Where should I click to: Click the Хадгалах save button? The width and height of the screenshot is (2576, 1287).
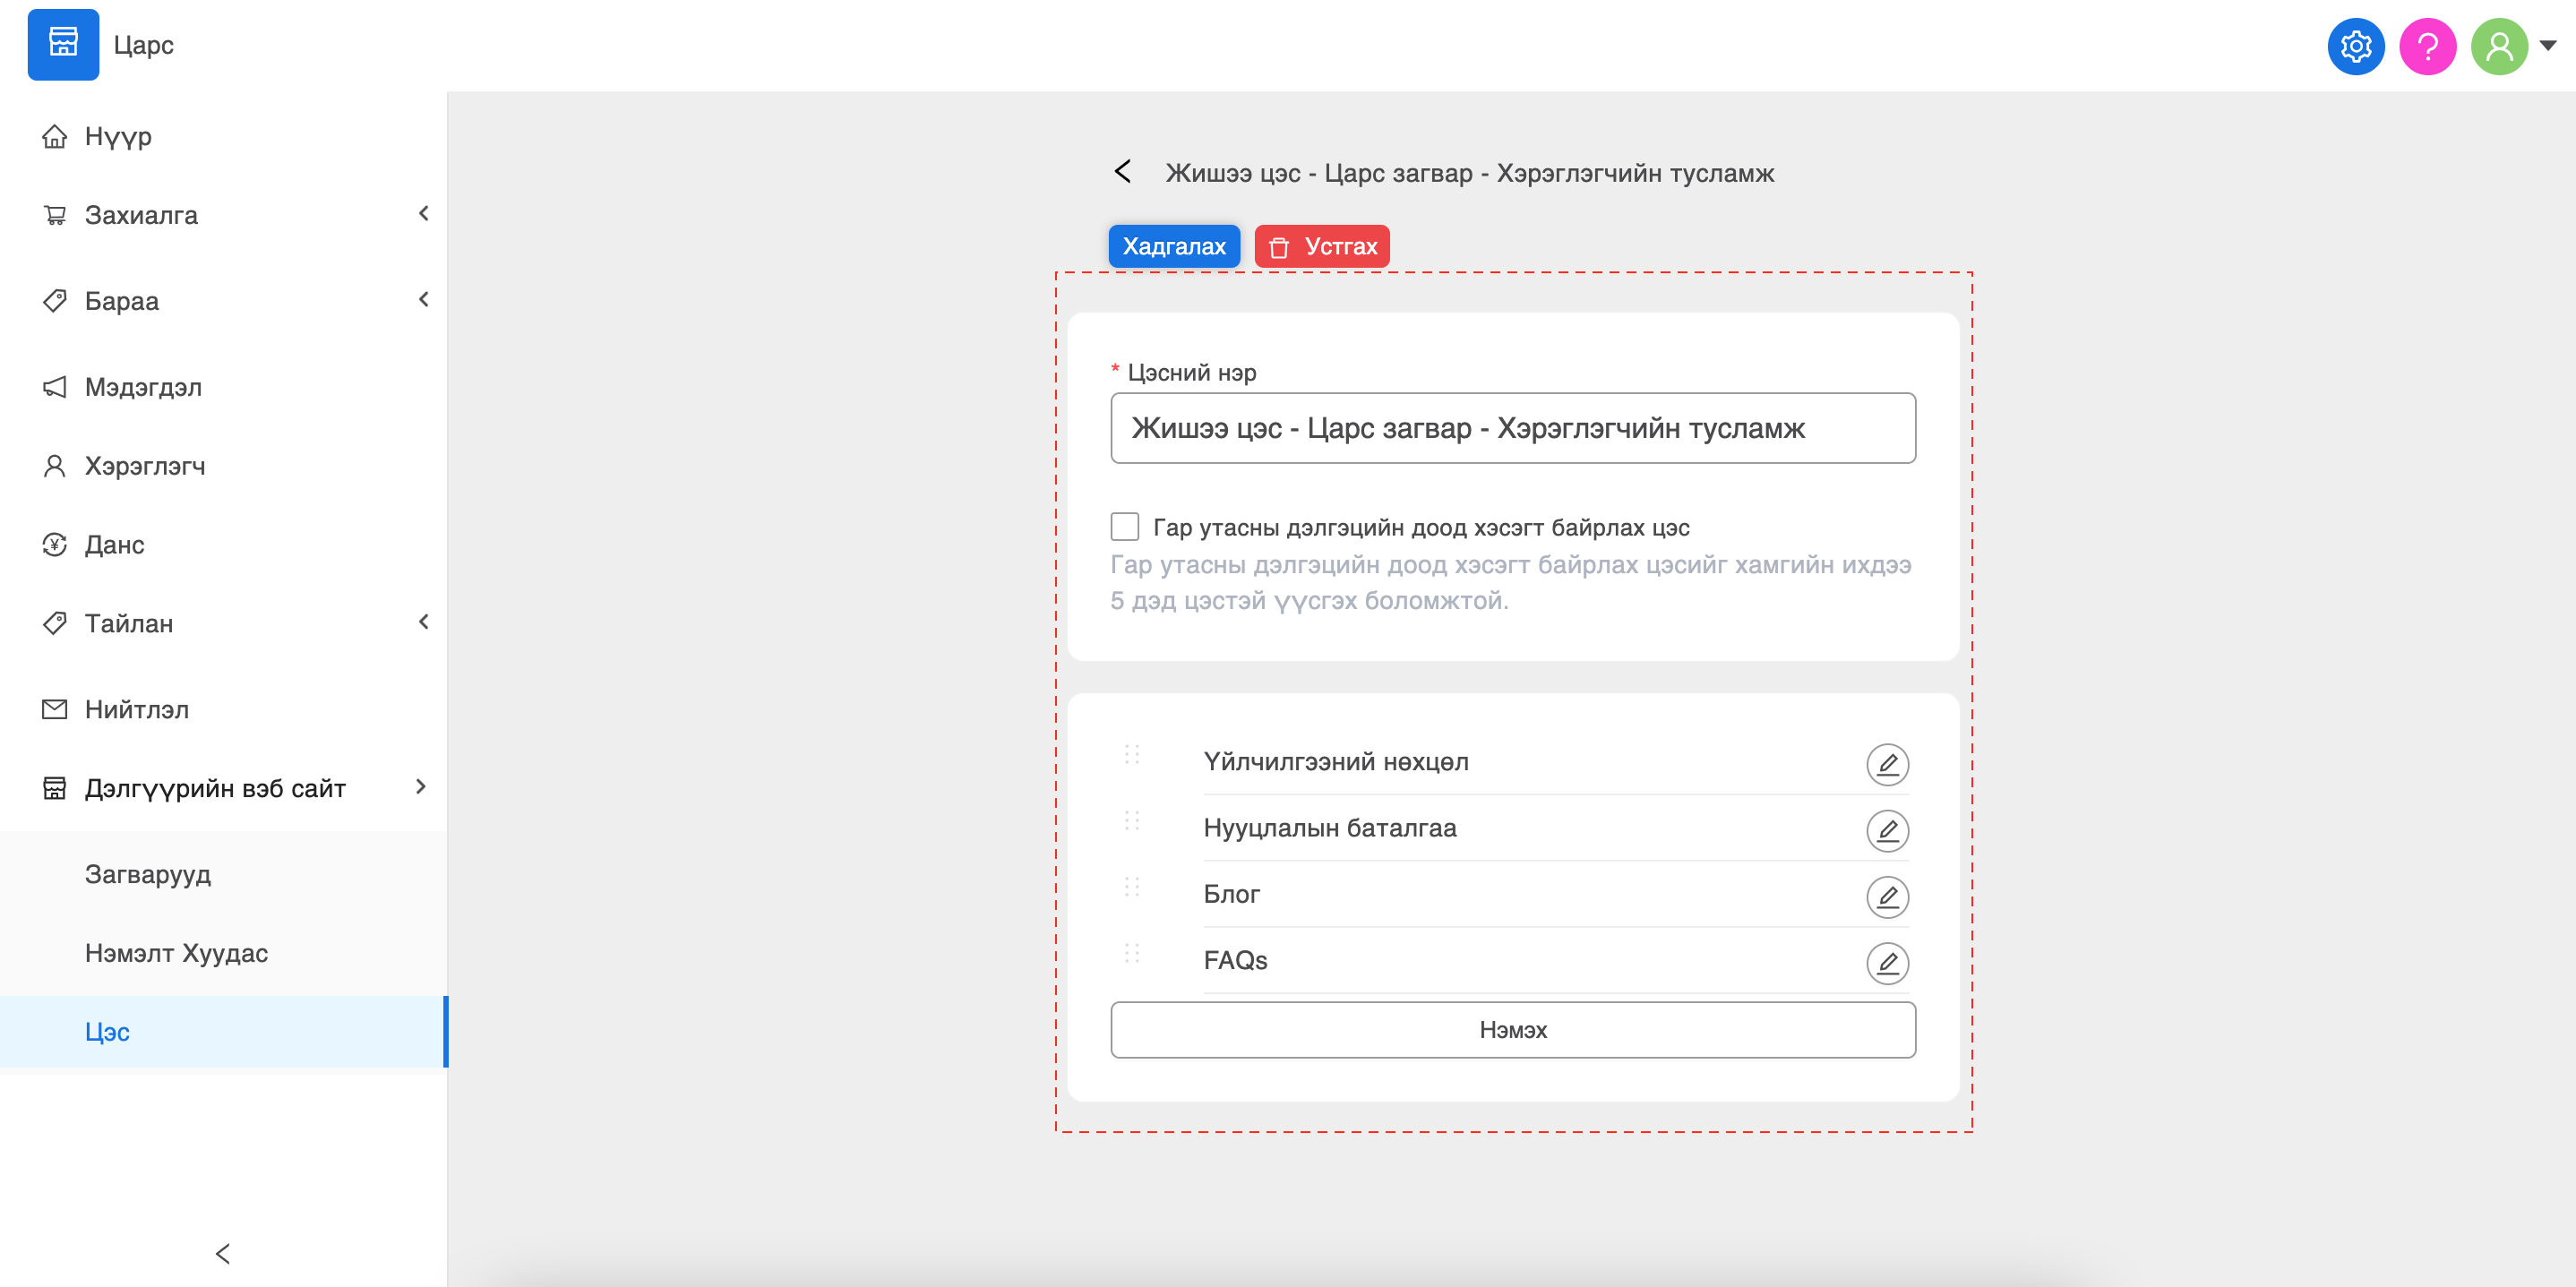tap(1174, 246)
